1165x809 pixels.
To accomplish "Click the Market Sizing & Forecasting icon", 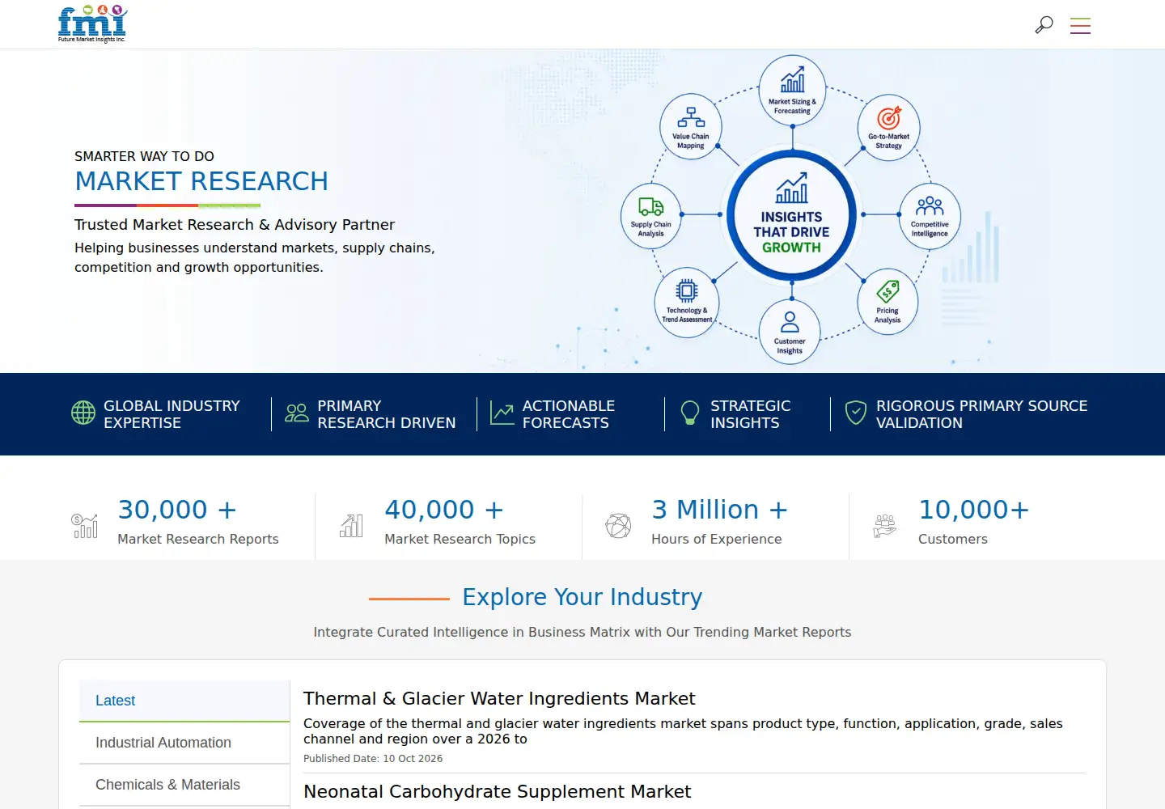I will [792, 89].
